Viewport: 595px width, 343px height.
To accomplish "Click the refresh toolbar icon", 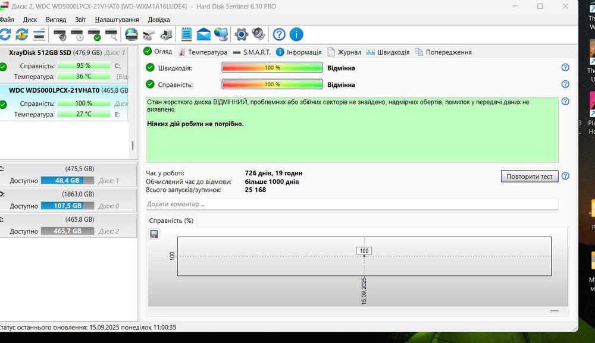I will [x=5, y=34].
